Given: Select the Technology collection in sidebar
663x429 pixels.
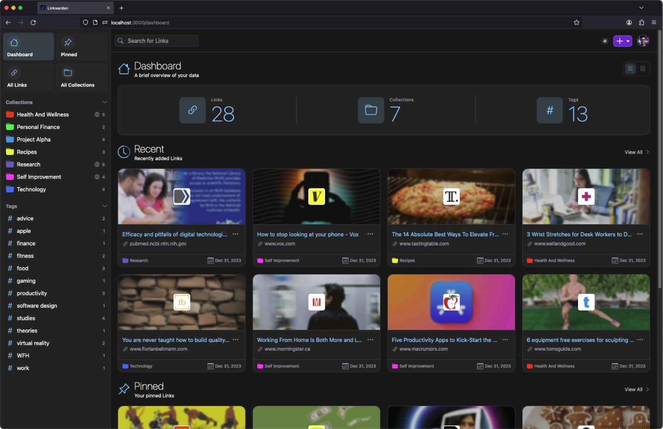Looking at the screenshot, I should pos(55,189).
